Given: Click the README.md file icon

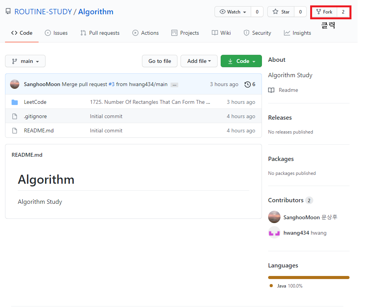Looking at the screenshot, I should tap(15, 131).
